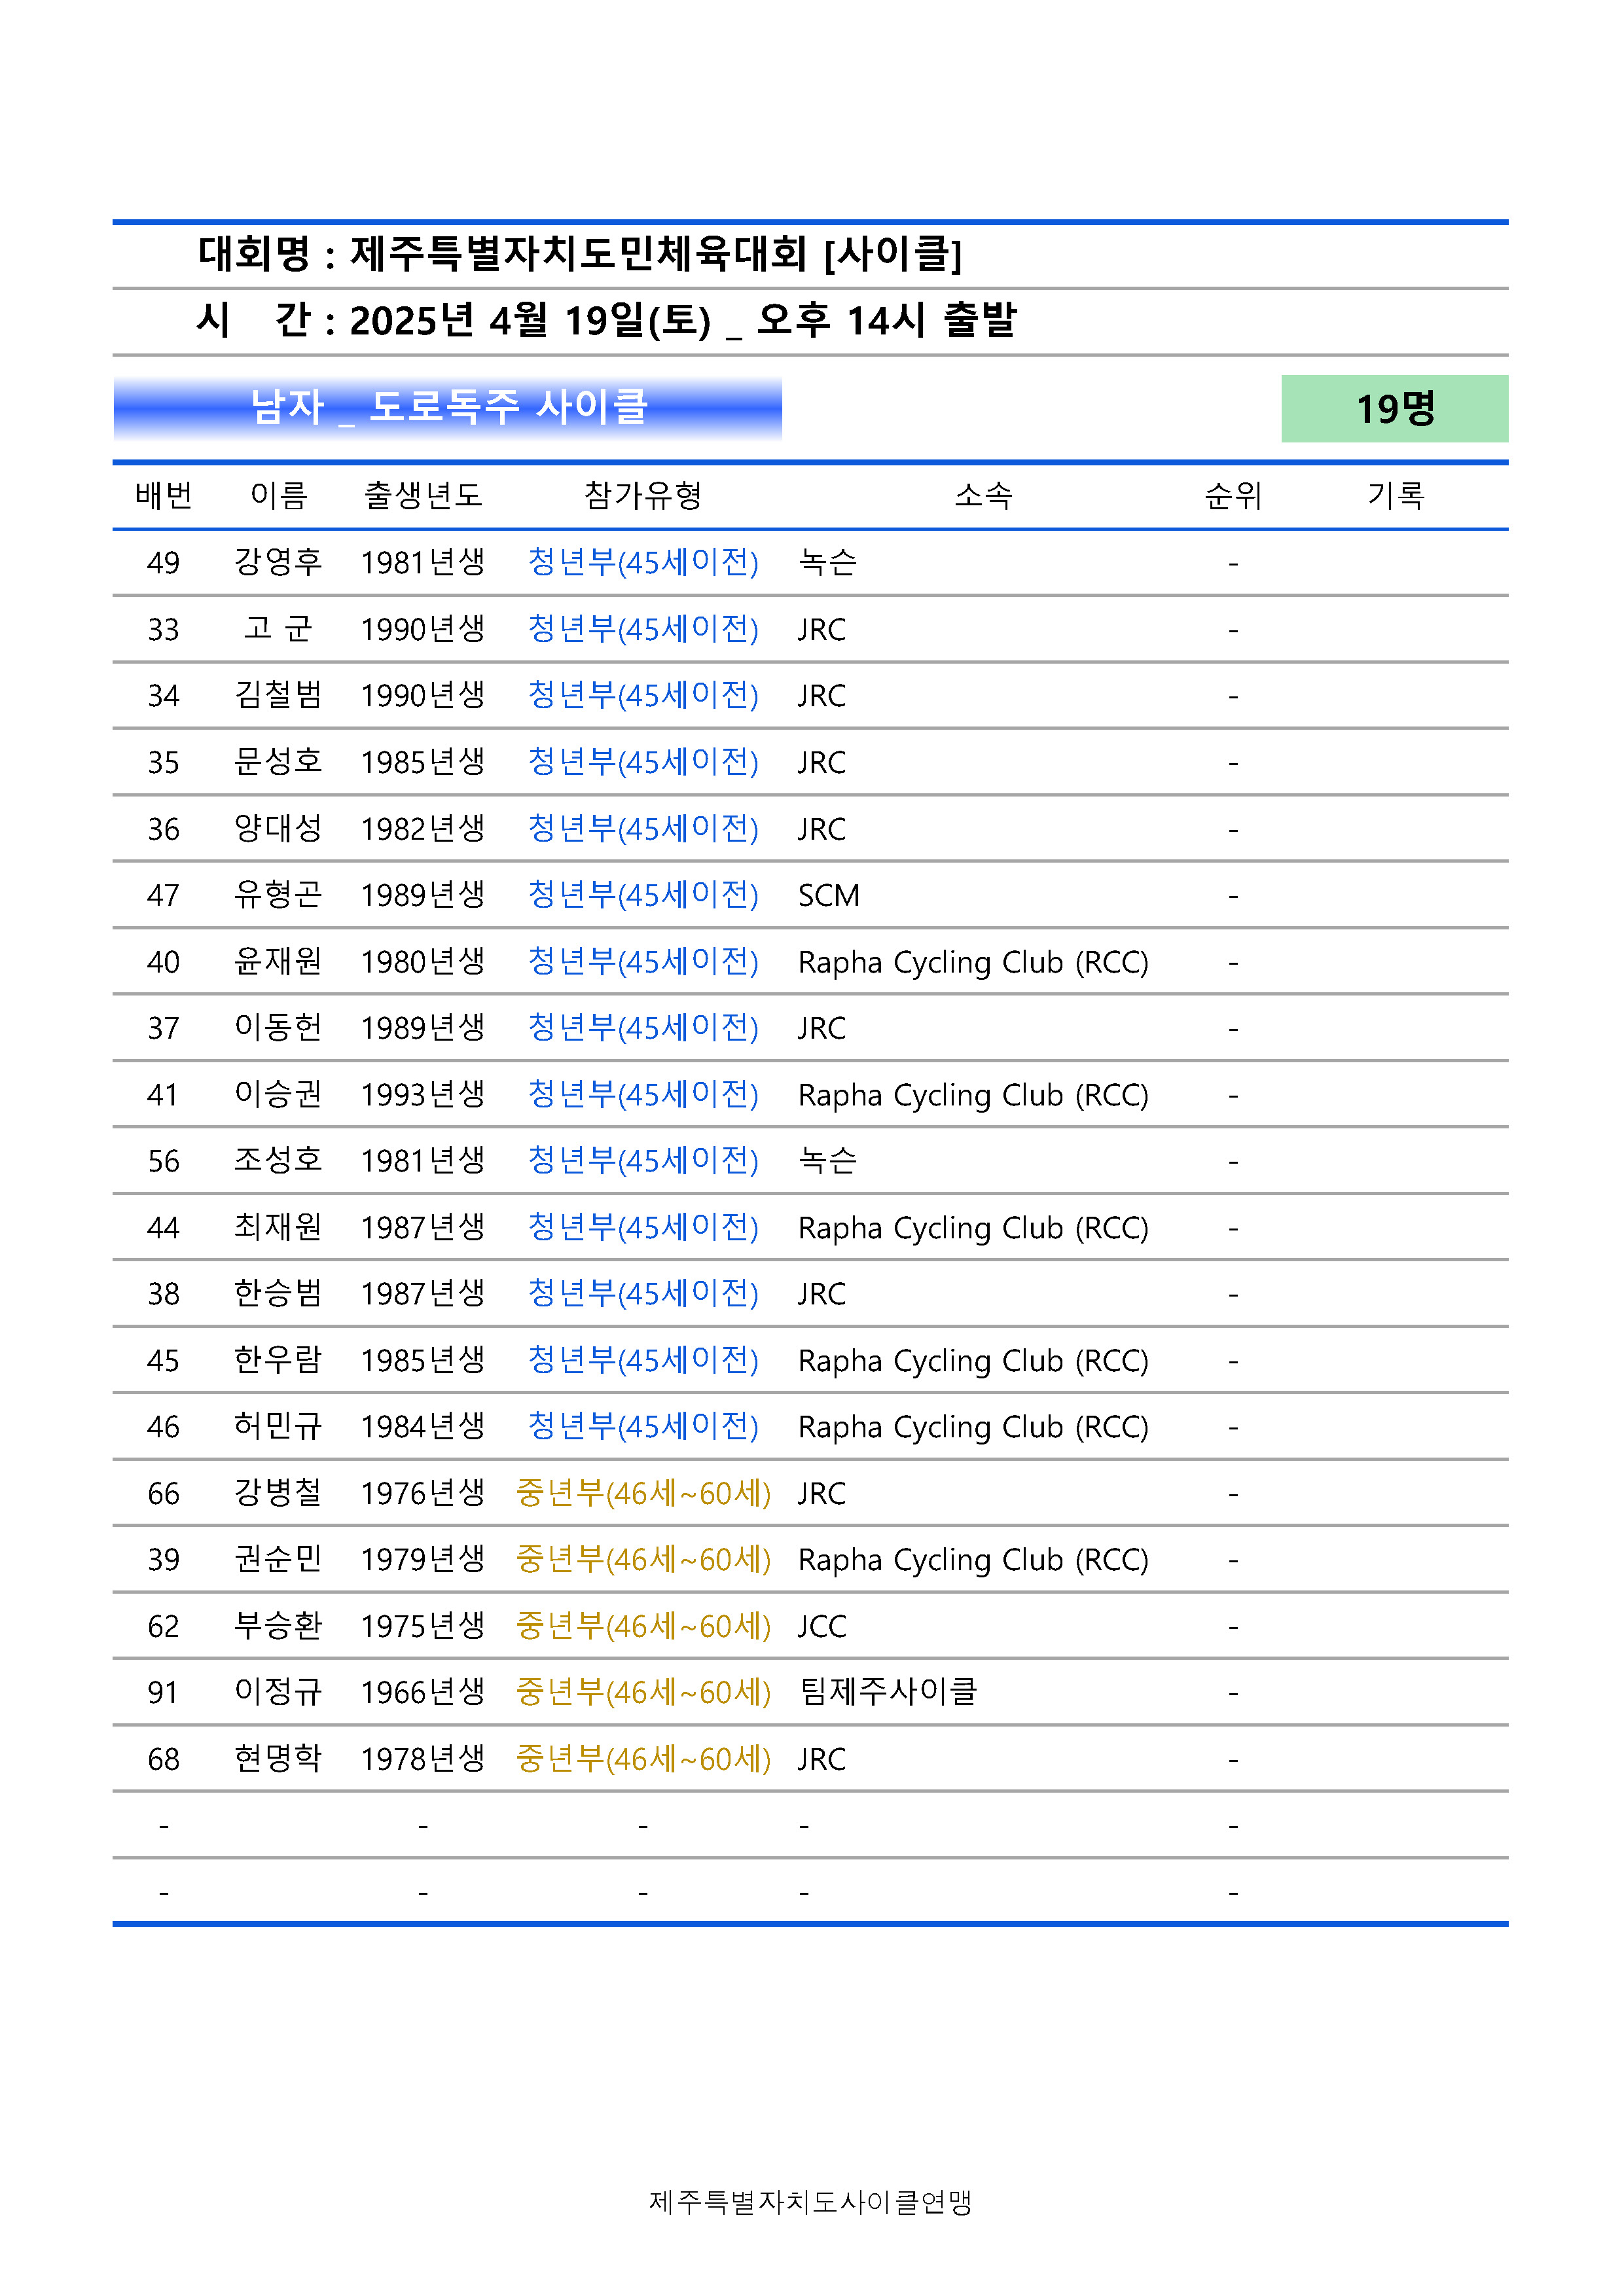
Task: Click the 제주특별자치도사이클연맹 footer text
Action: click(810, 2202)
